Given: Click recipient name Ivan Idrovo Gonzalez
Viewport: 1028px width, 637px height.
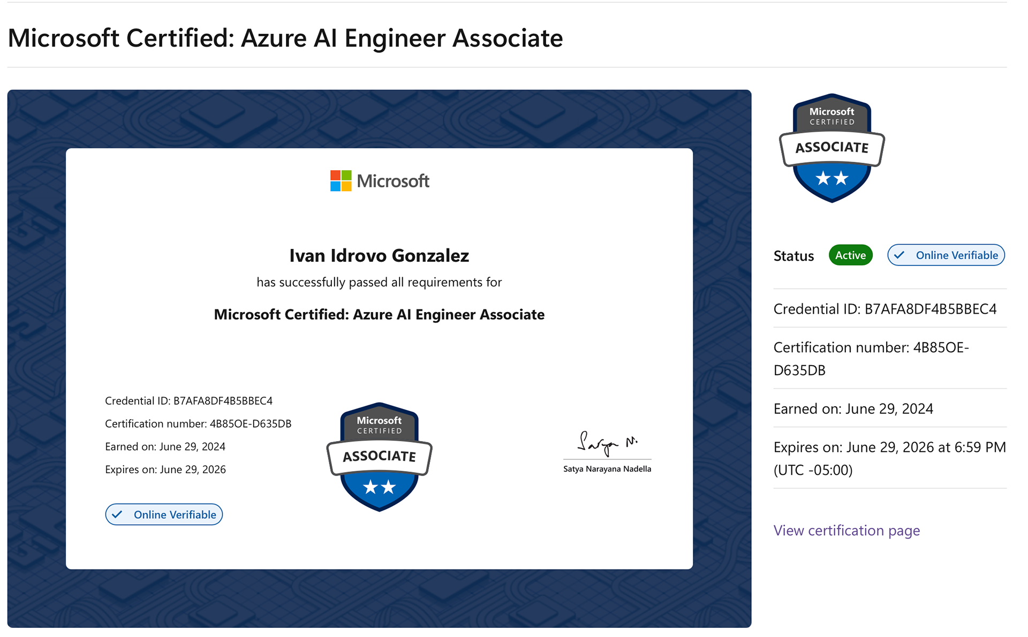Looking at the screenshot, I should [x=379, y=256].
